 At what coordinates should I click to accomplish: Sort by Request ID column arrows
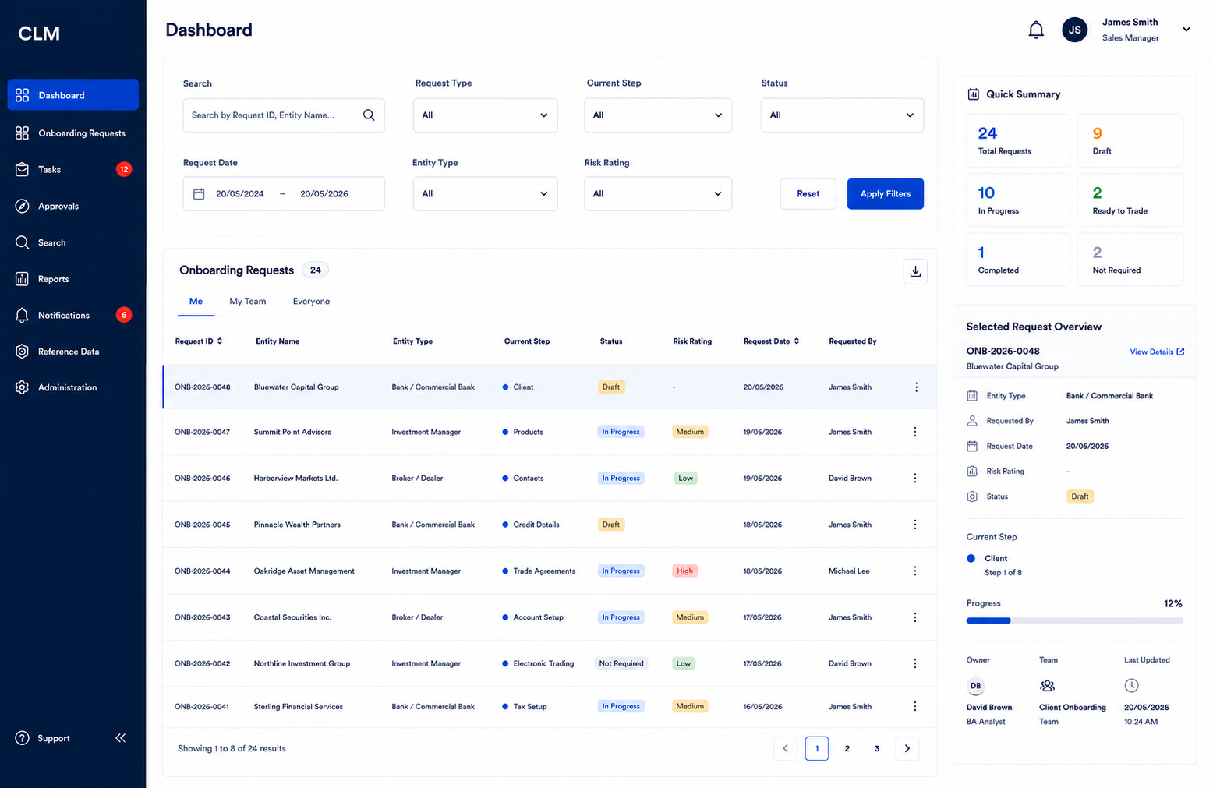click(220, 341)
